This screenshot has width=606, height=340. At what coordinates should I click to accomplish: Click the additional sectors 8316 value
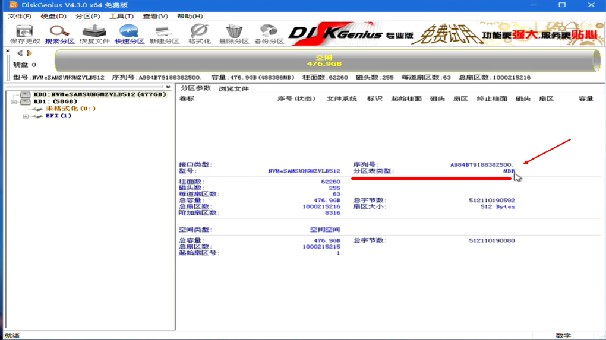[x=332, y=212]
